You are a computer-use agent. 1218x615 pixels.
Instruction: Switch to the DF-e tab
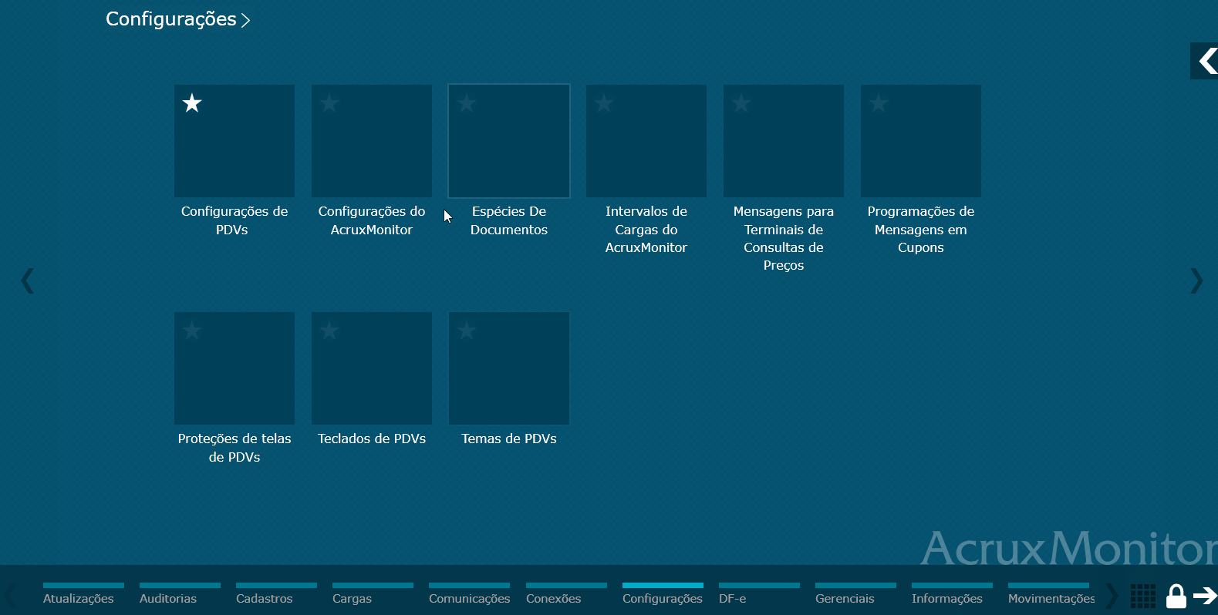759,594
